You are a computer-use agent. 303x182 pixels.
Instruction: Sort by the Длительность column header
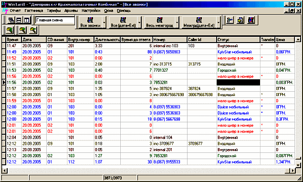107,40
